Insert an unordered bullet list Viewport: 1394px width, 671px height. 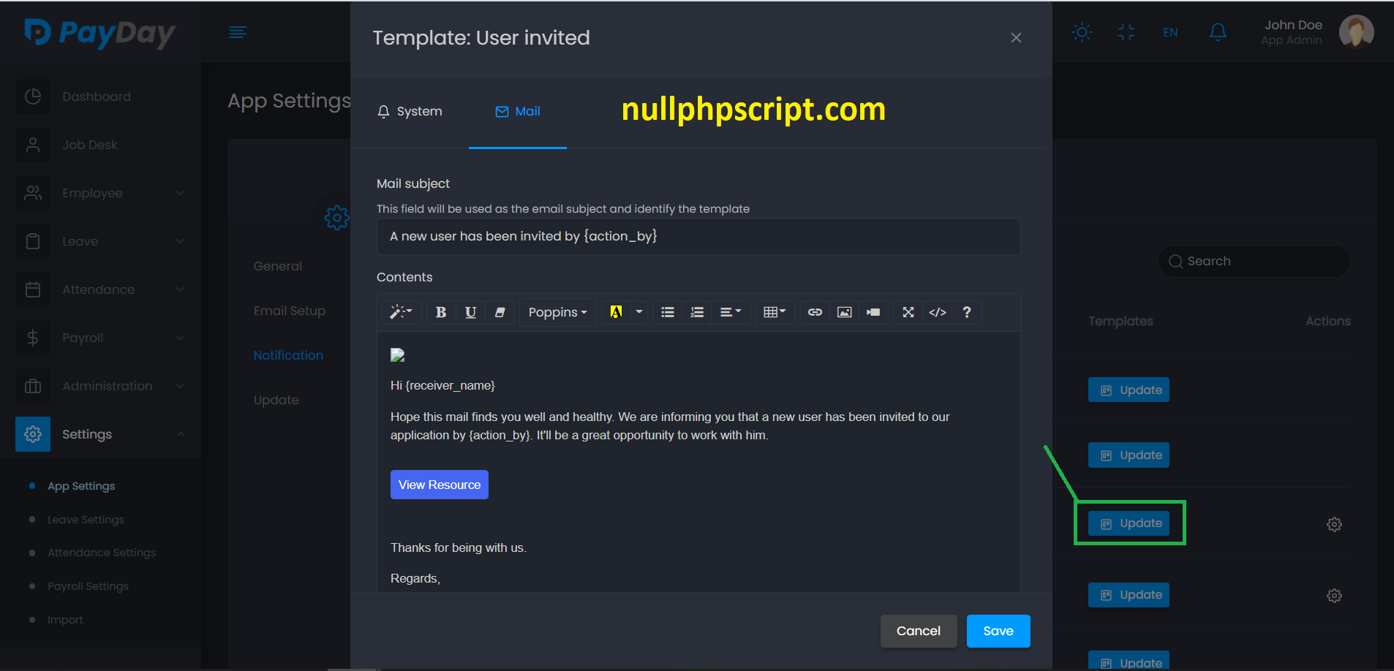coord(667,312)
